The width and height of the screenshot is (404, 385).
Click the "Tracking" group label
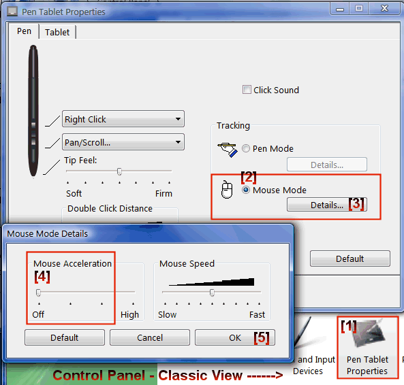233,126
